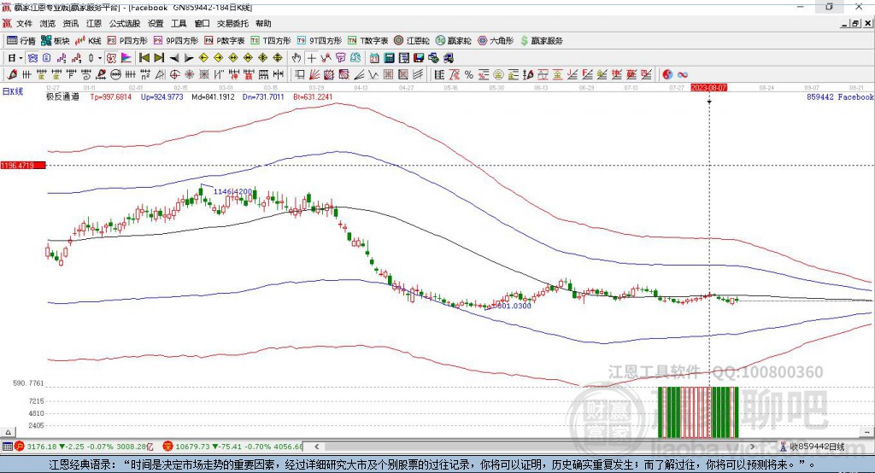Switch to K线 candlestick chart
This screenshot has height=473, width=875.
click(x=88, y=41)
